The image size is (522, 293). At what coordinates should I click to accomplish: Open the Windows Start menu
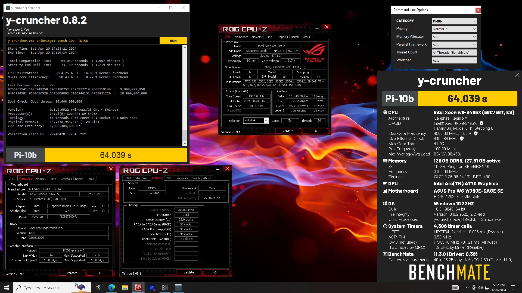click(7, 288)
